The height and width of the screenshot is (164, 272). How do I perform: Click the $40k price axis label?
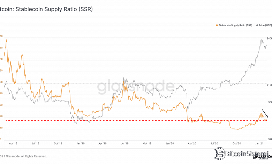[269, 38]
